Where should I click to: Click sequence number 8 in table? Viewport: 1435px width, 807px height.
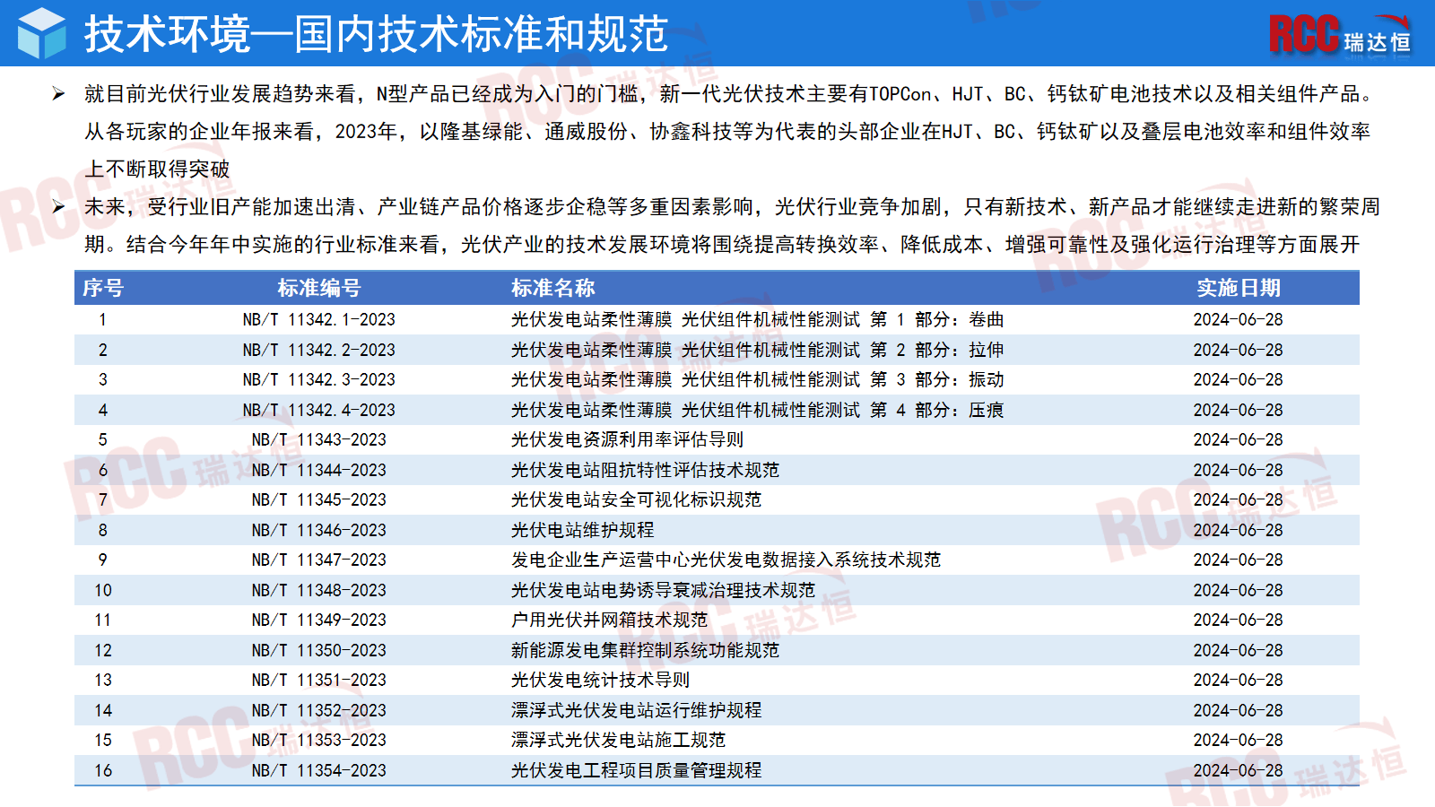[x=103, y=530]
